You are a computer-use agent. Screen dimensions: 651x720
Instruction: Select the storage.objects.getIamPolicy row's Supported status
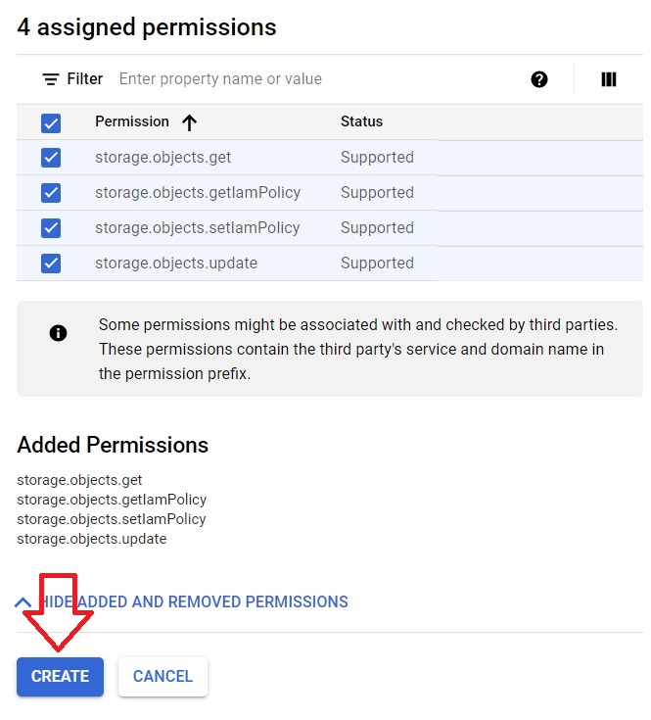(x=377, y=192)
